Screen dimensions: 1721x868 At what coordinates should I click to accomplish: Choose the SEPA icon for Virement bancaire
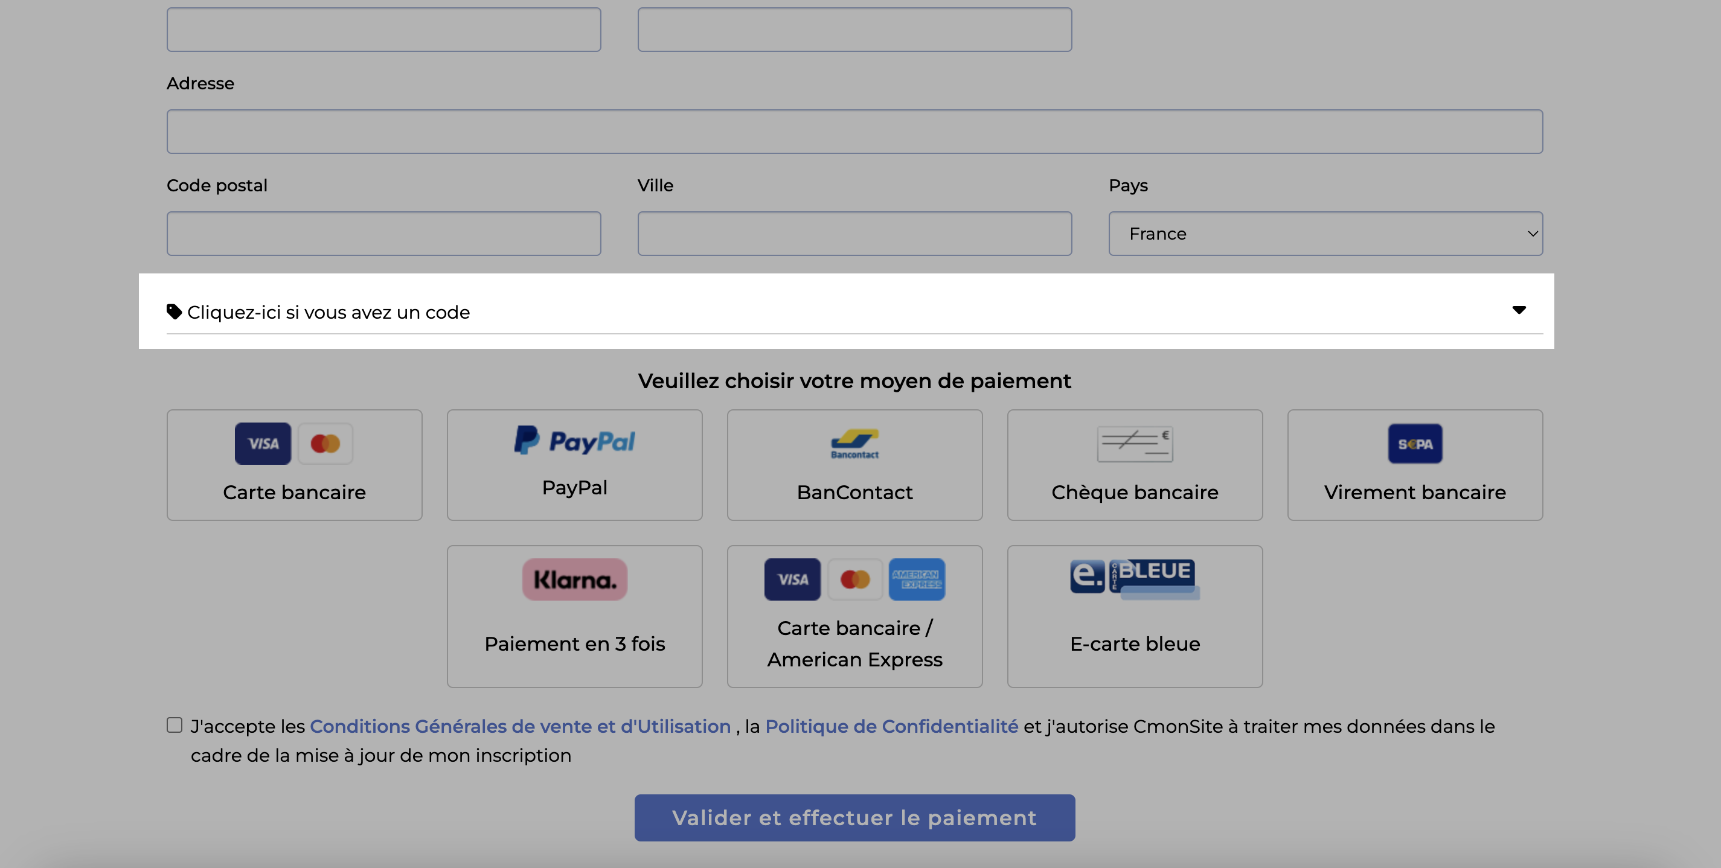pyautogui.click(x=1415, y=444)
